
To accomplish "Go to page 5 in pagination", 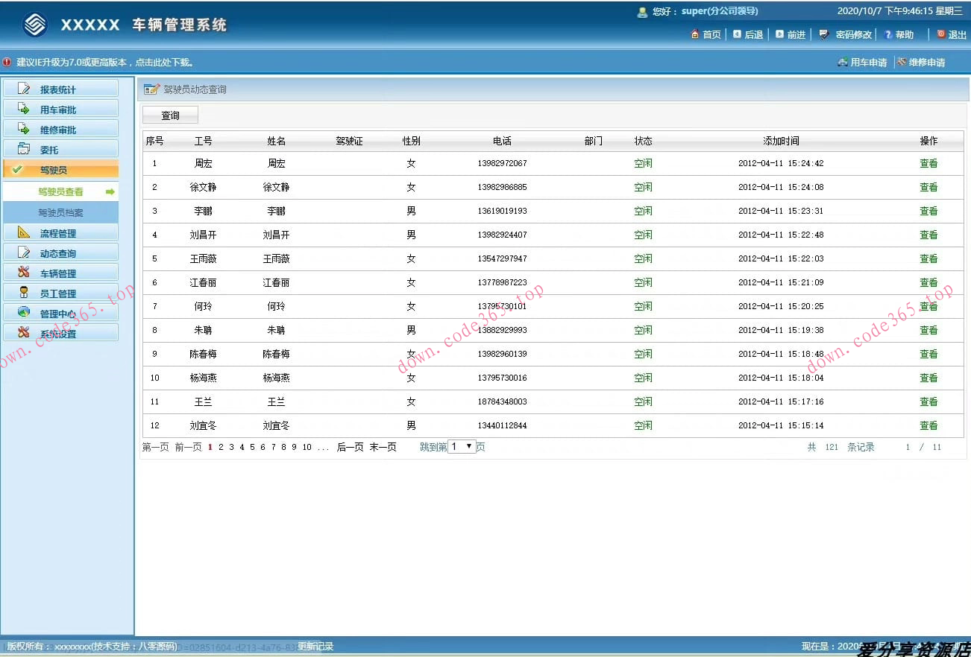I will coord(252,448).
